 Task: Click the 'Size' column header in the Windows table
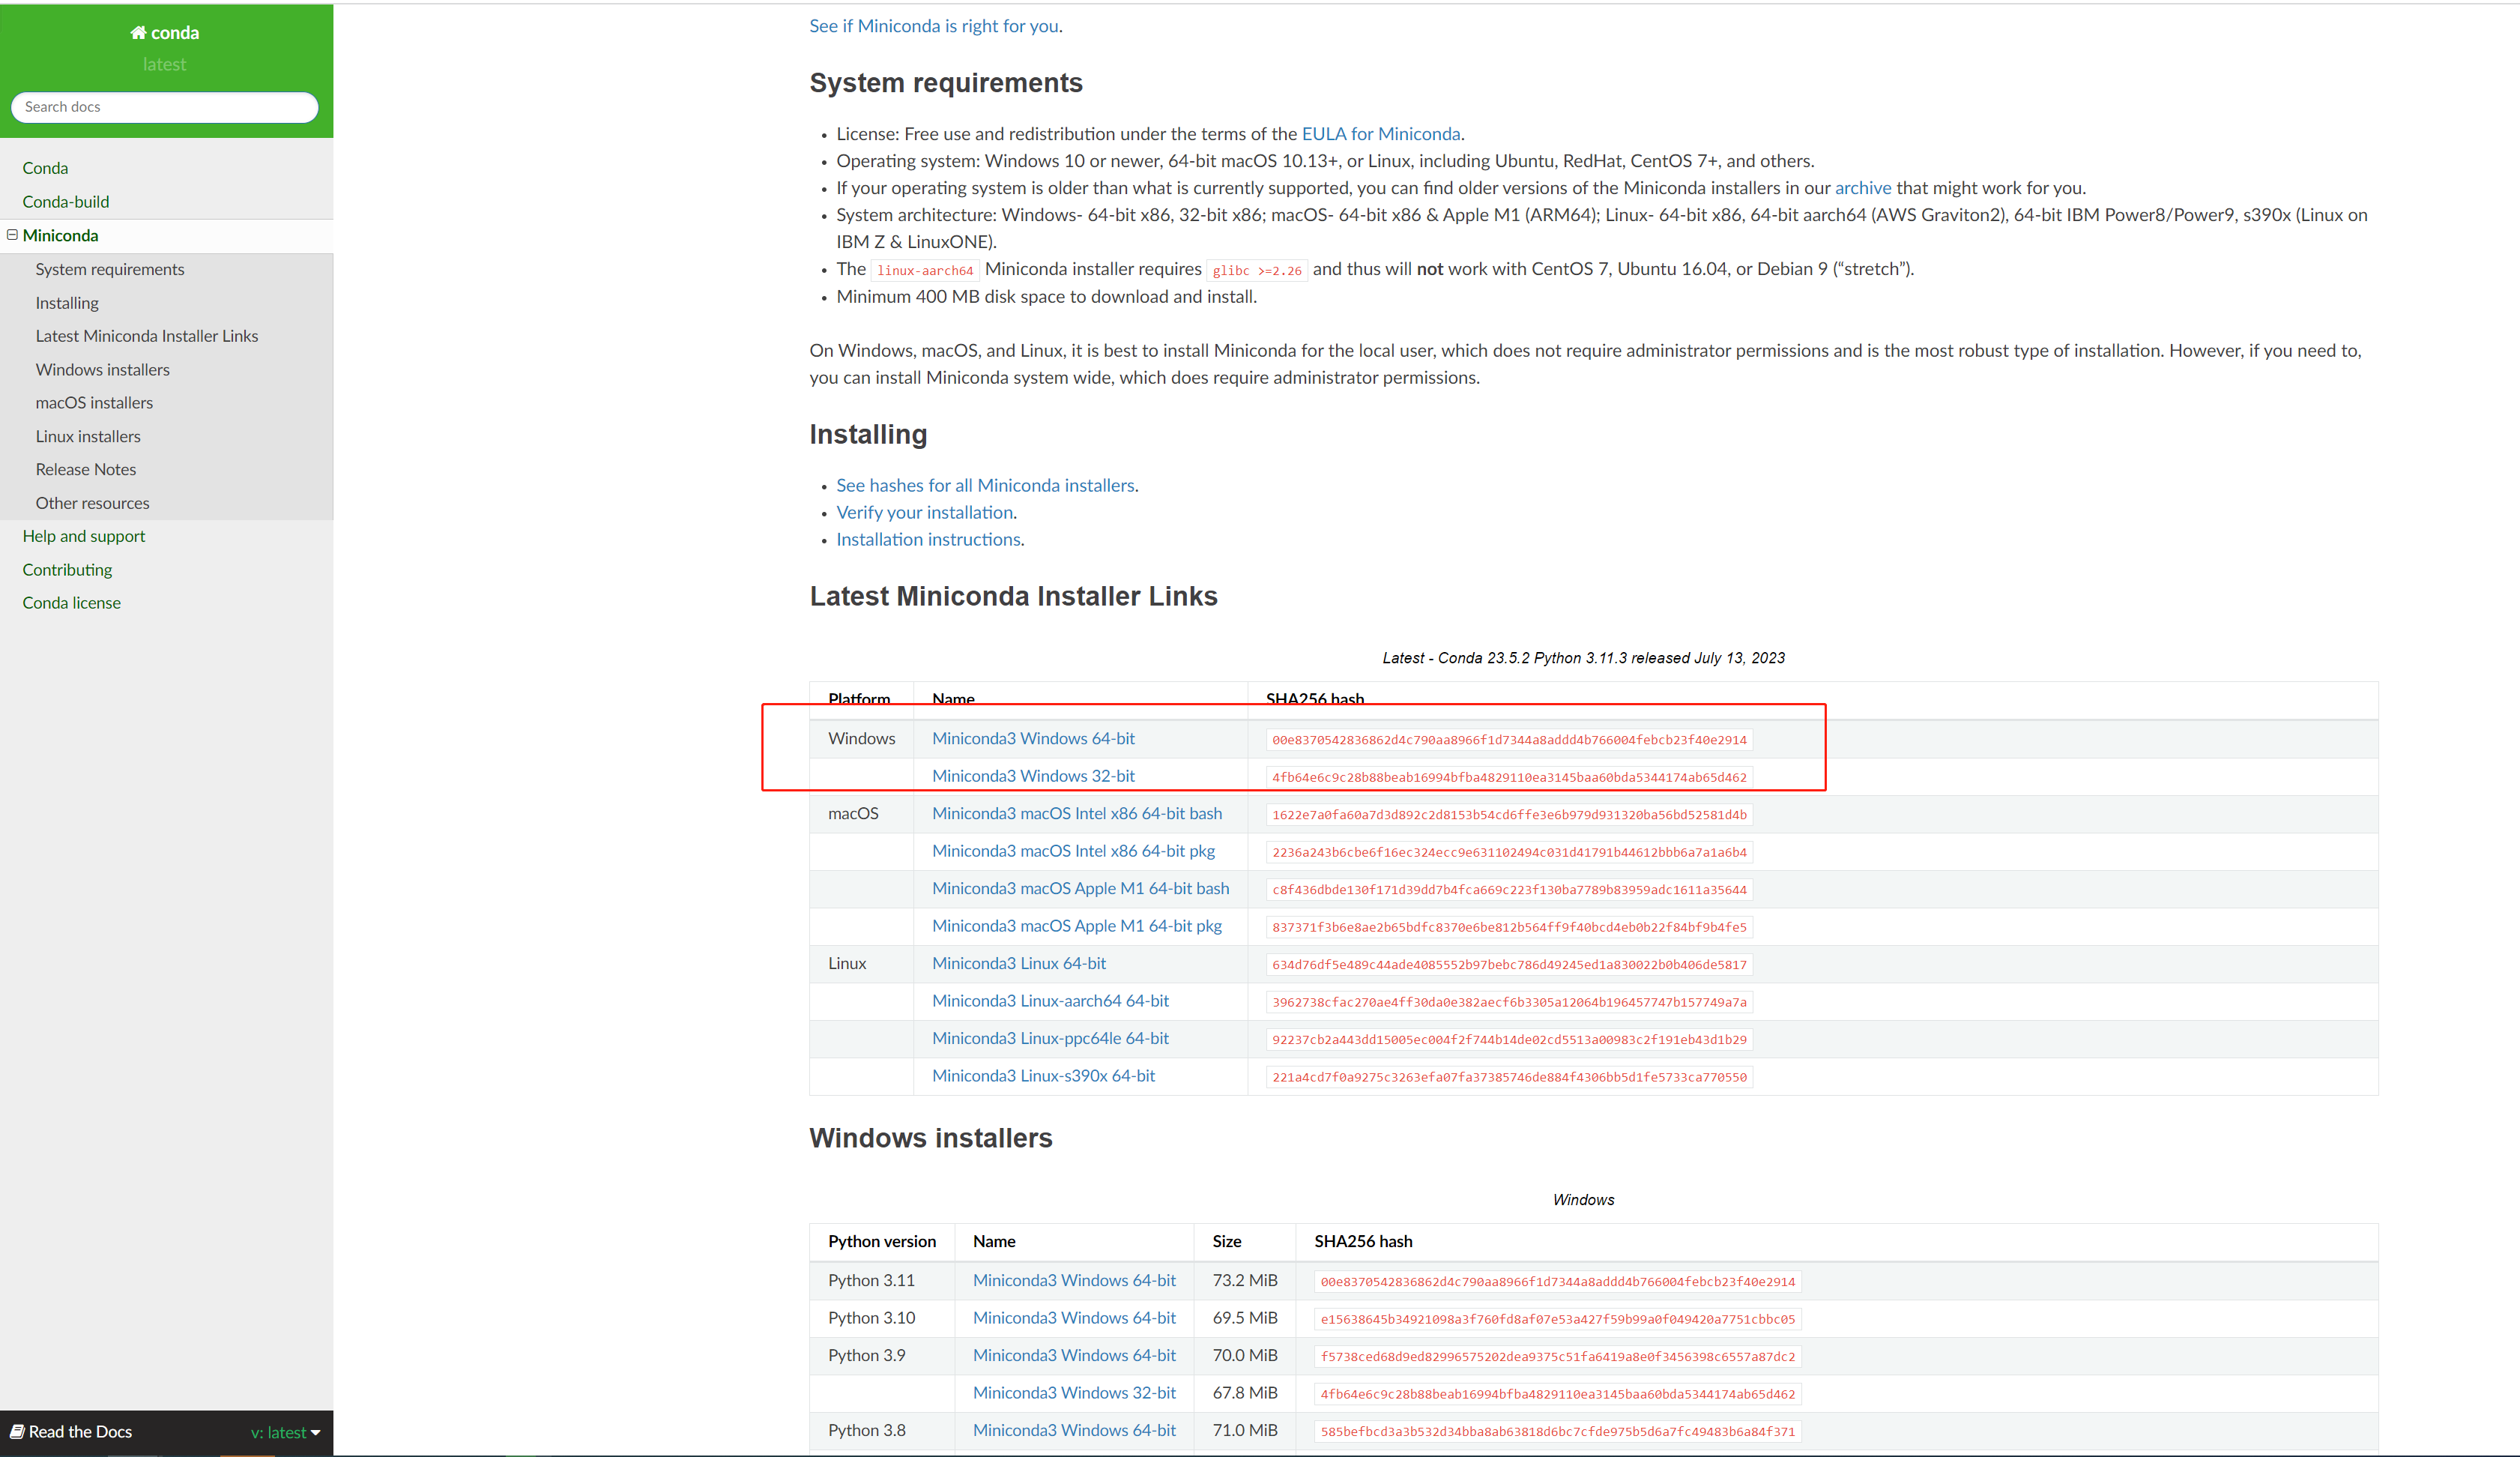pos(1227,1241)
